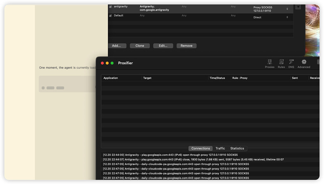The width and height of the screenshot is (324, 184).
Task: Open the Advanced gear icon in Proxifier
Action: 304,64
